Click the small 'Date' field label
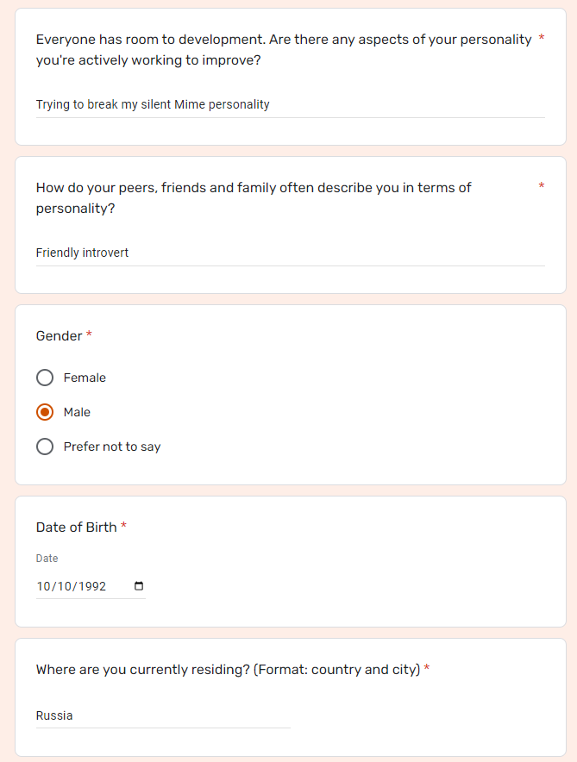 tap(47, 559)
